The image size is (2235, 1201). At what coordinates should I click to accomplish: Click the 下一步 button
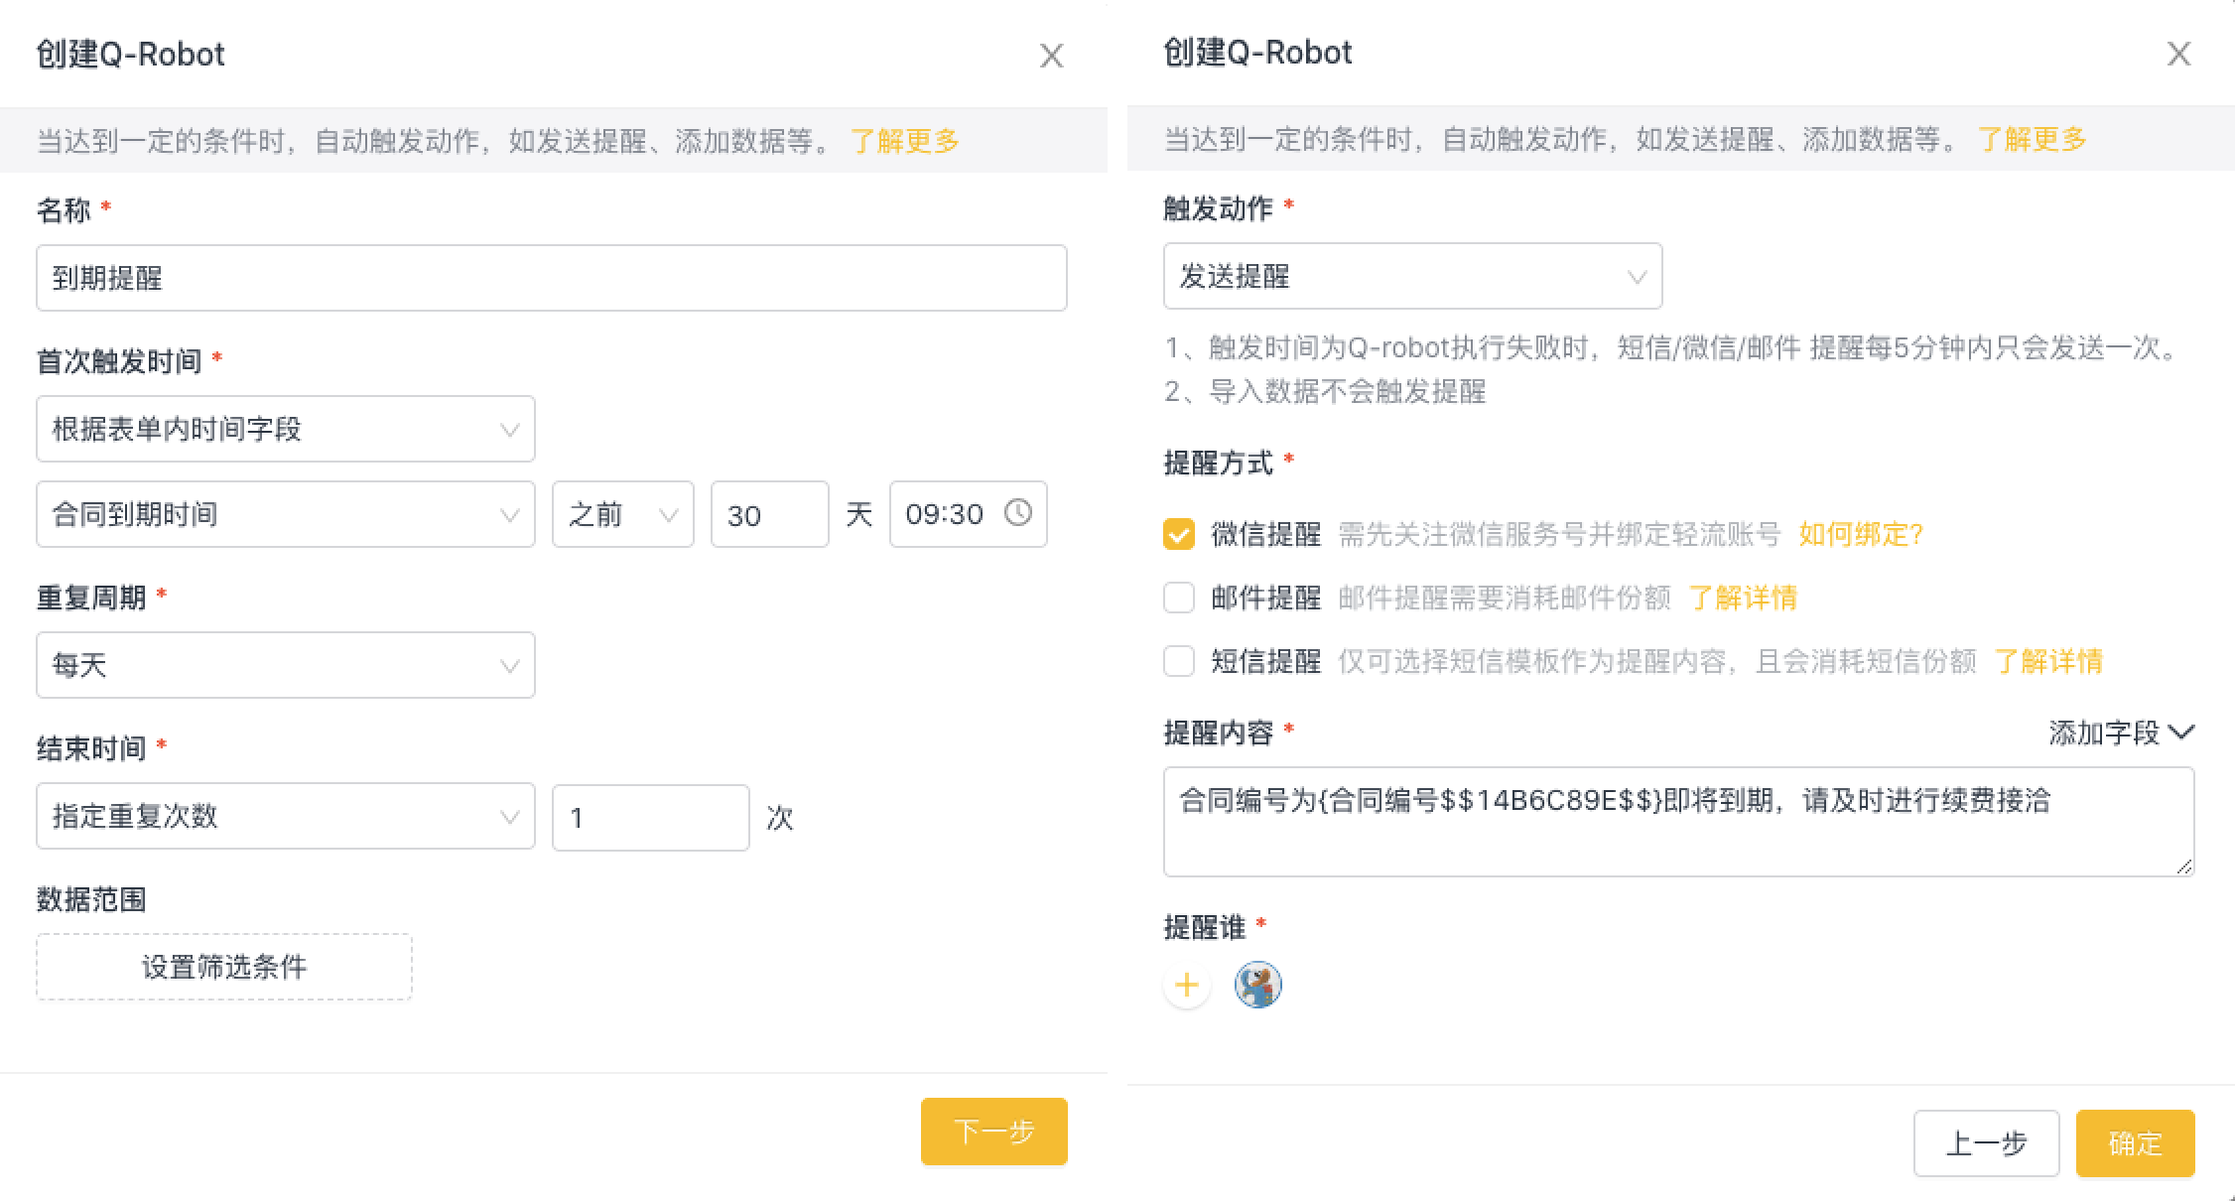(x=993, y=1132)
